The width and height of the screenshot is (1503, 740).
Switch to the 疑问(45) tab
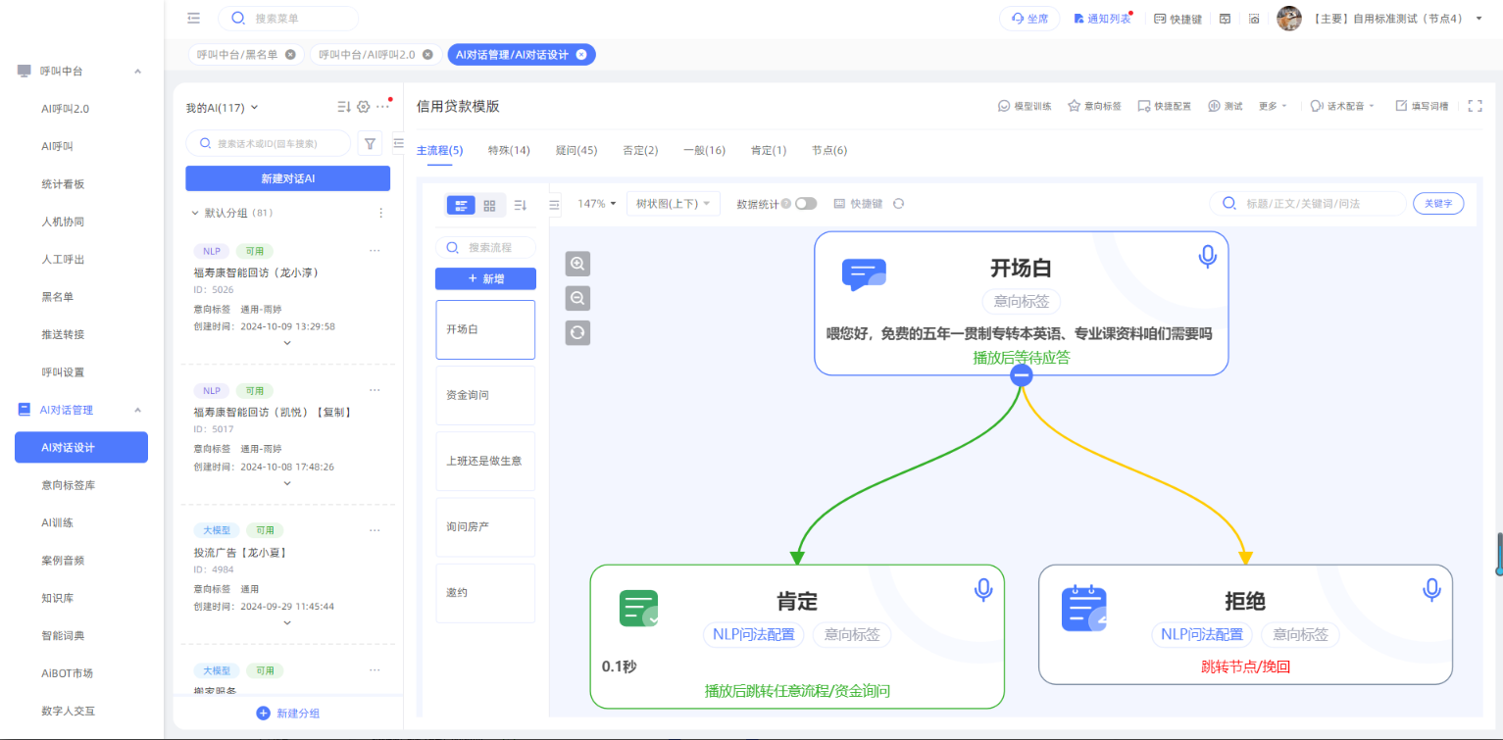pos(576,150)
